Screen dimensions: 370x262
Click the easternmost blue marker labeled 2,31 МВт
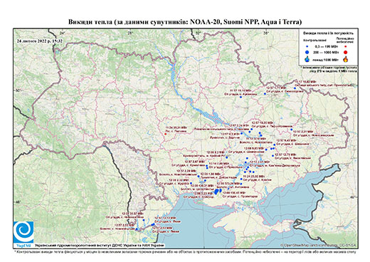click(x=292, y=130)
